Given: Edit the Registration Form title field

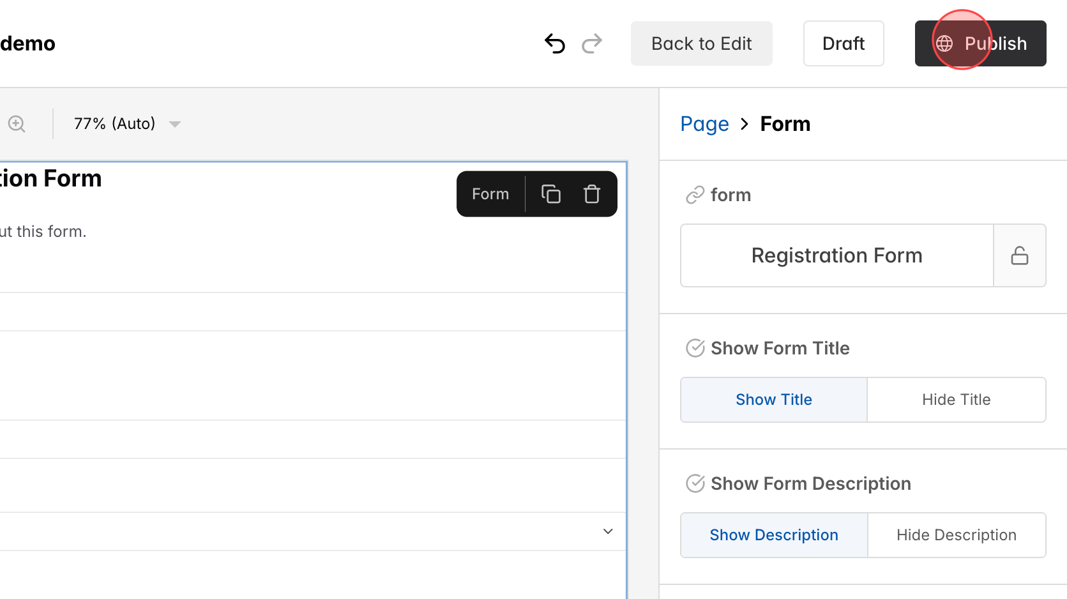Looking at the screenshot, I should (x=836, y=255).
